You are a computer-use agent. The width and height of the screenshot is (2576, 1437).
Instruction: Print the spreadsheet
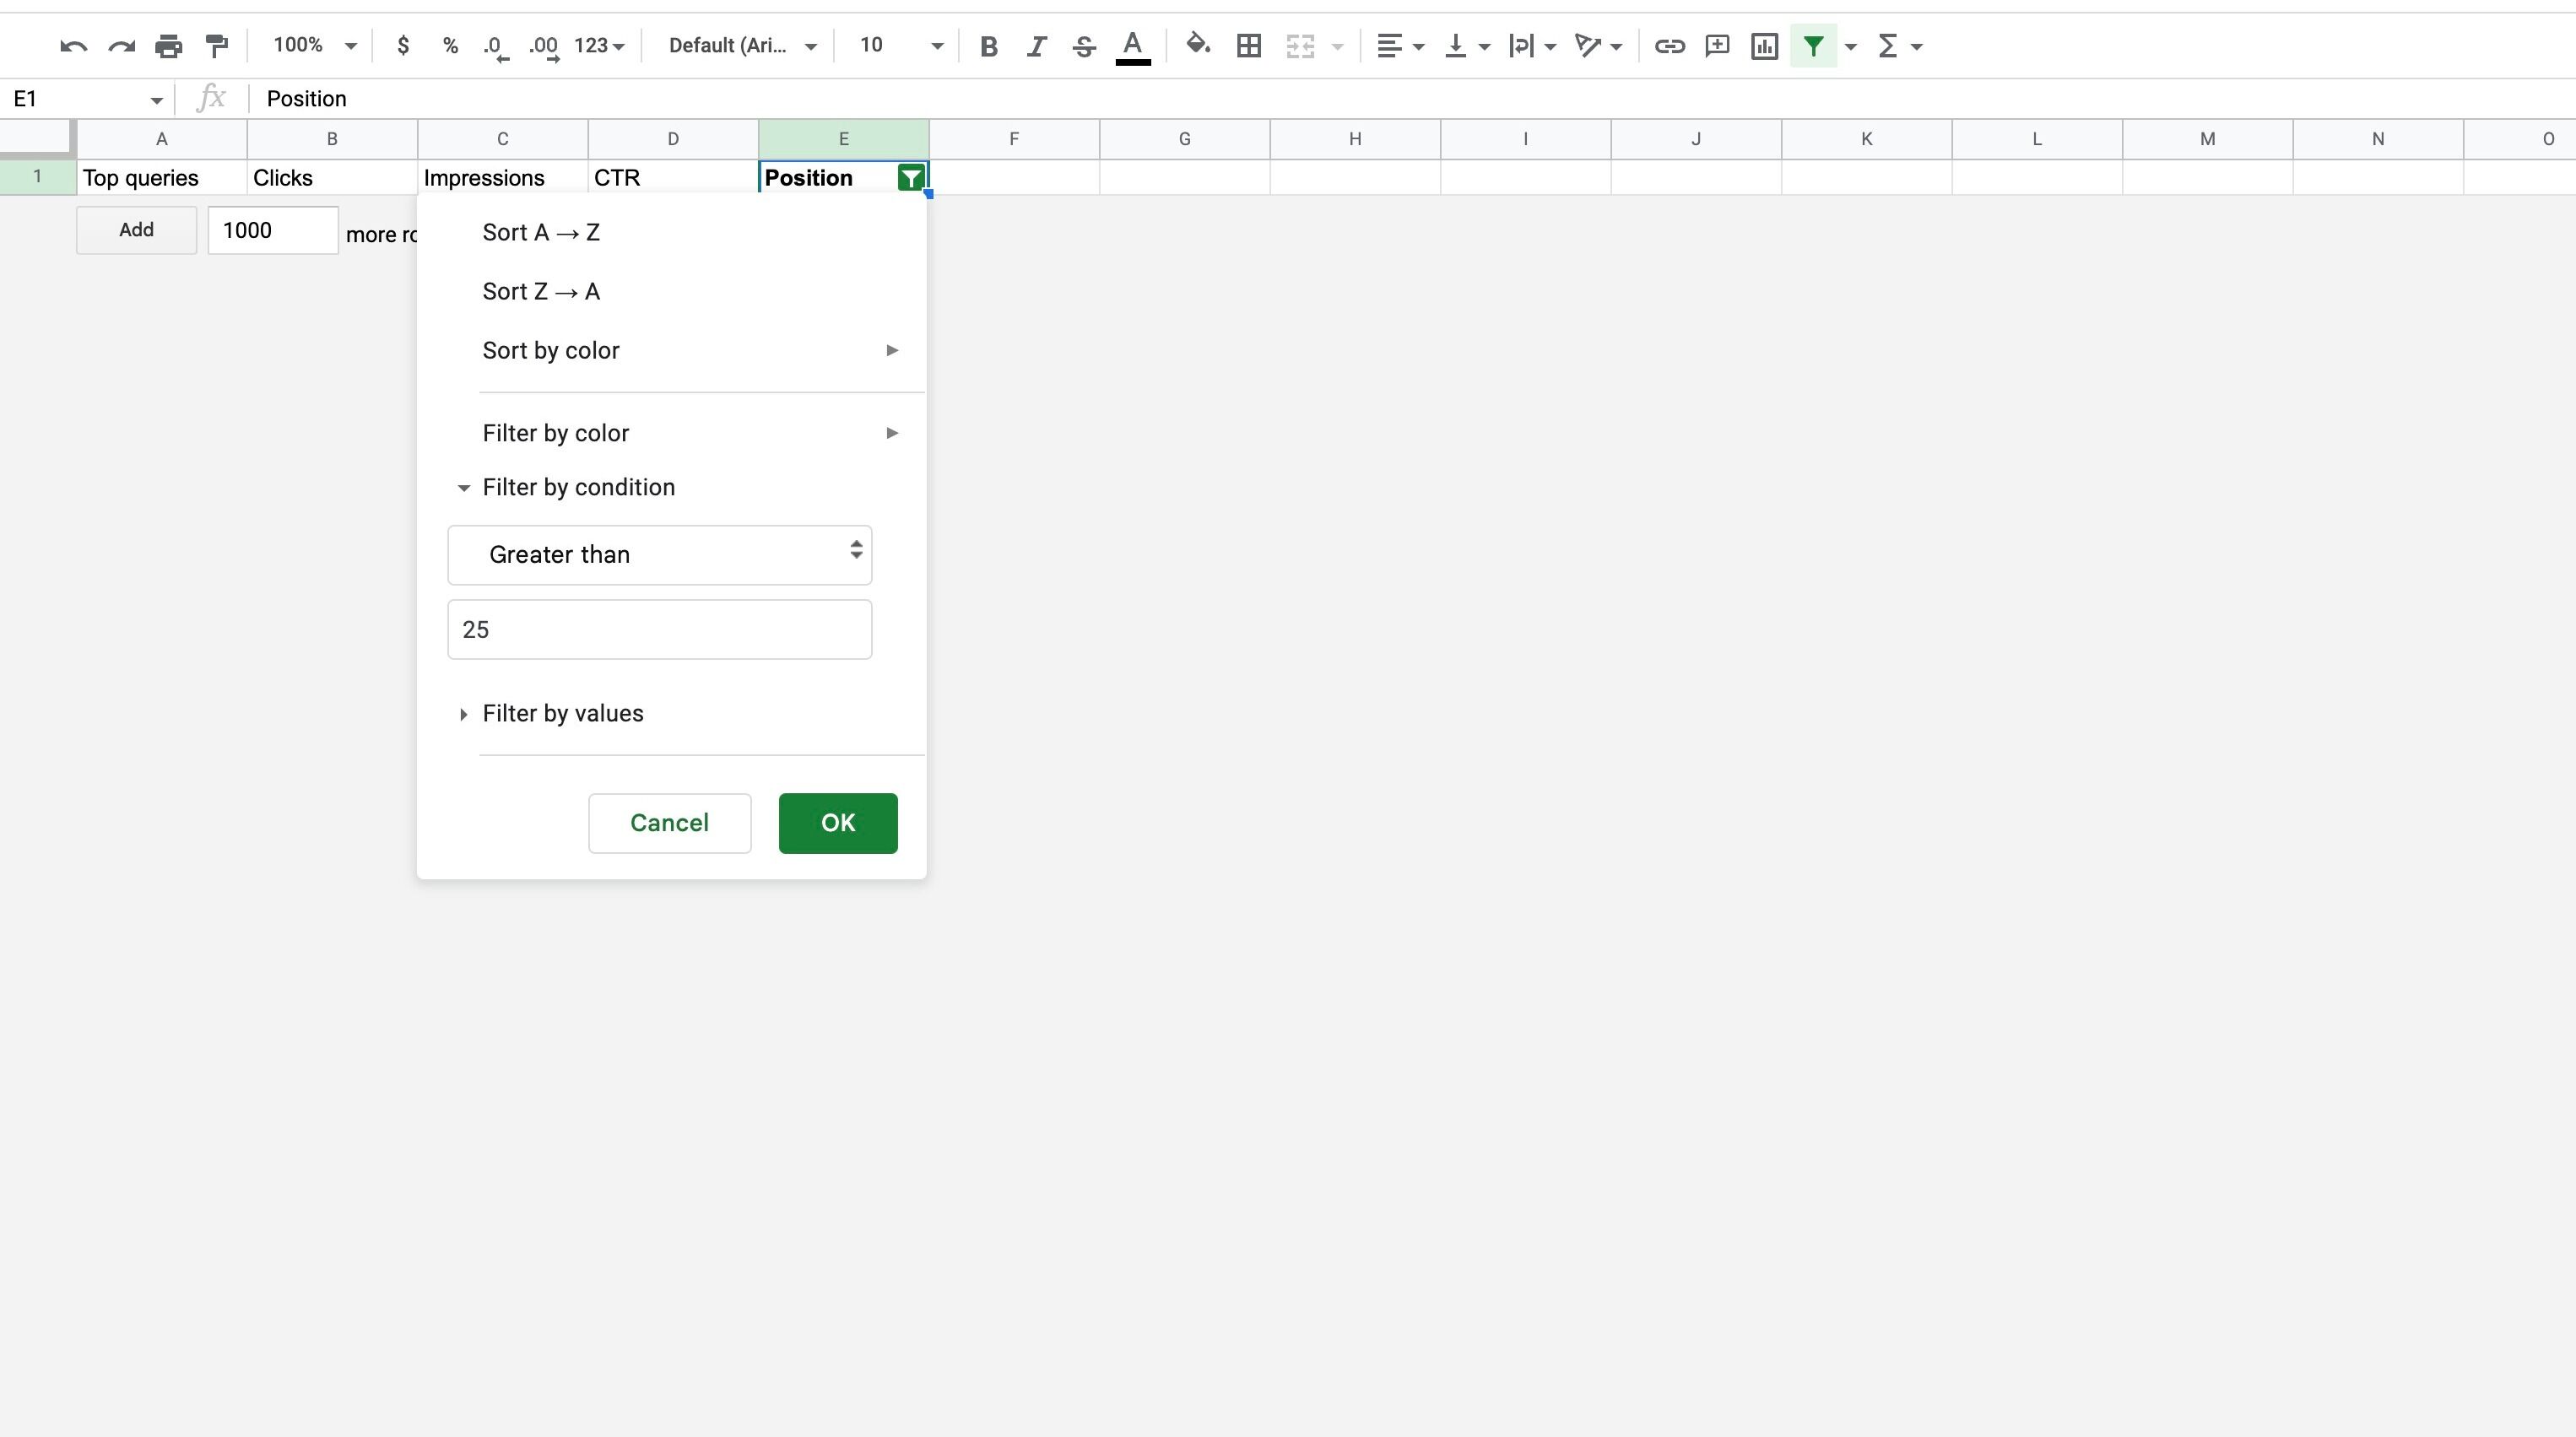point(169,46)
